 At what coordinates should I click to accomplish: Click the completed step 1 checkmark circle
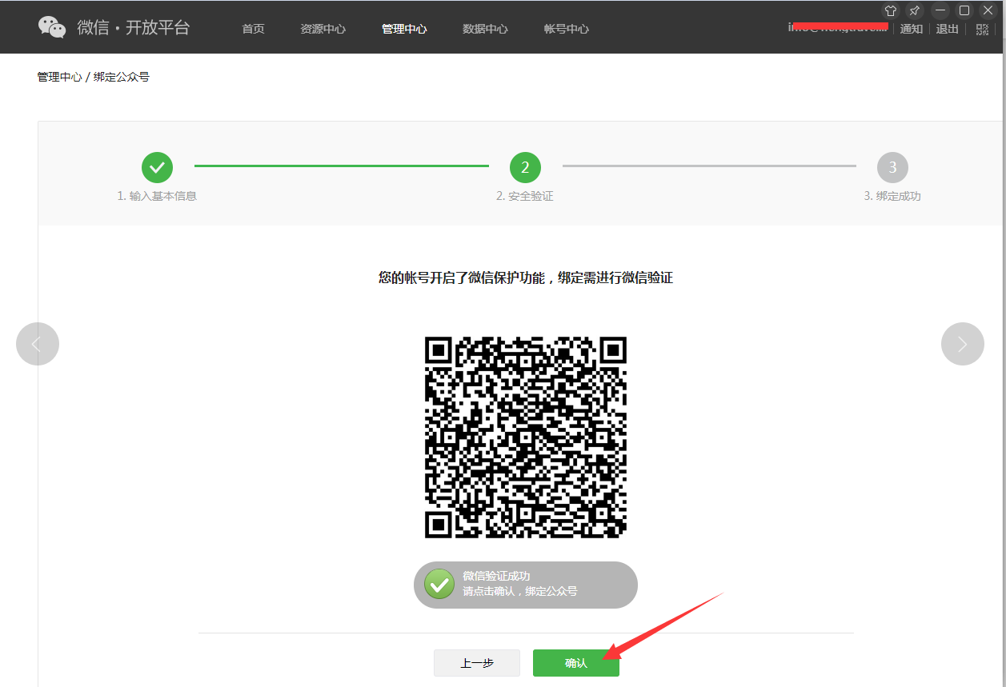158,167
